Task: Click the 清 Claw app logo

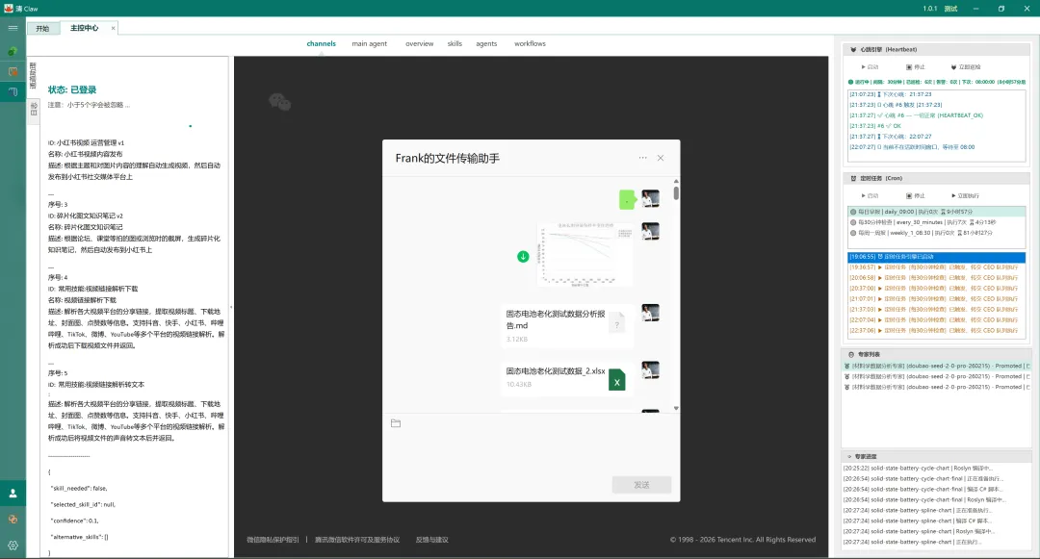Action: point(9,8)
